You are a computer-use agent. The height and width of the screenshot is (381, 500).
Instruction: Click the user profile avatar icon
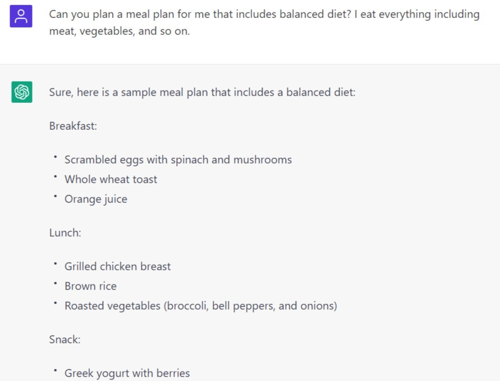click(21, 16)
